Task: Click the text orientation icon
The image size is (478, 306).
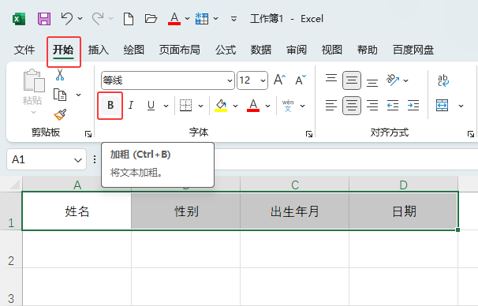Action: [x=393, y=80]
